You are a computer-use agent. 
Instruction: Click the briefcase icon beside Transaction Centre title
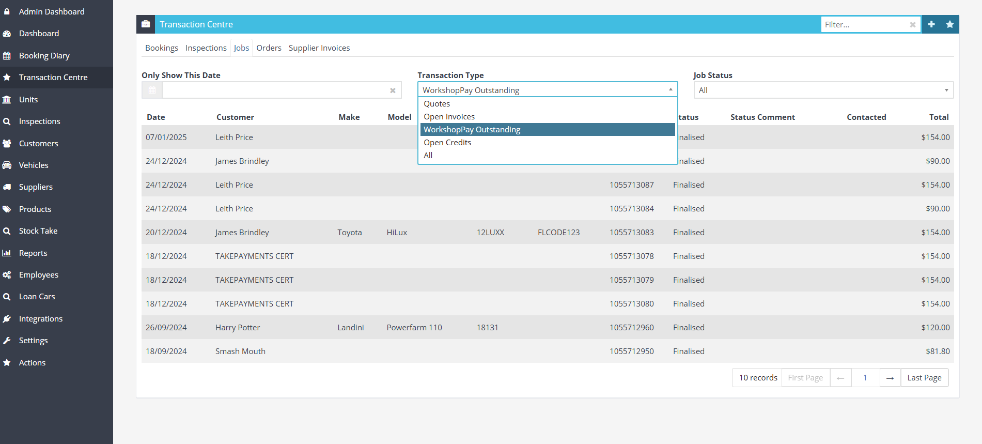click(146, 24)
